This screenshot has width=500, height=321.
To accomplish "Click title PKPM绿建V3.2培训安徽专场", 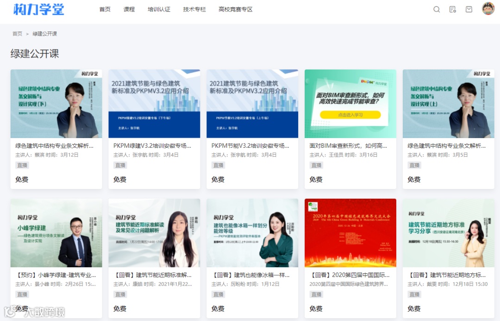I will tap(152, 146).
